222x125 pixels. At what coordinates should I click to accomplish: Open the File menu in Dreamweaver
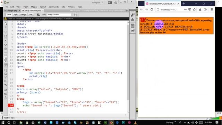click(6, 7)
